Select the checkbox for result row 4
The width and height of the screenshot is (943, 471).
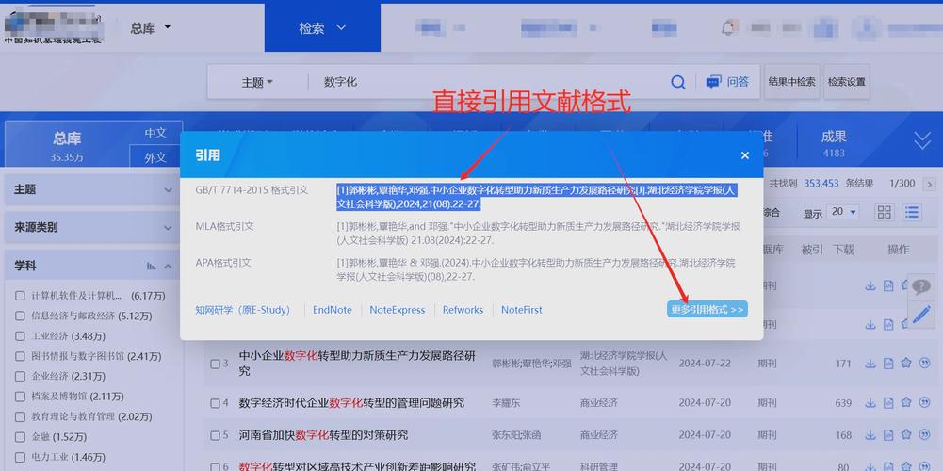[x=216, y=404]
